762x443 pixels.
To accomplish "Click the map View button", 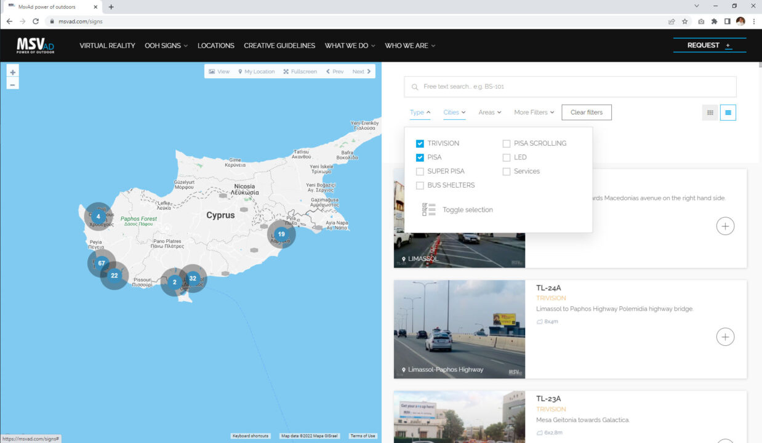I will coord(219,72).
